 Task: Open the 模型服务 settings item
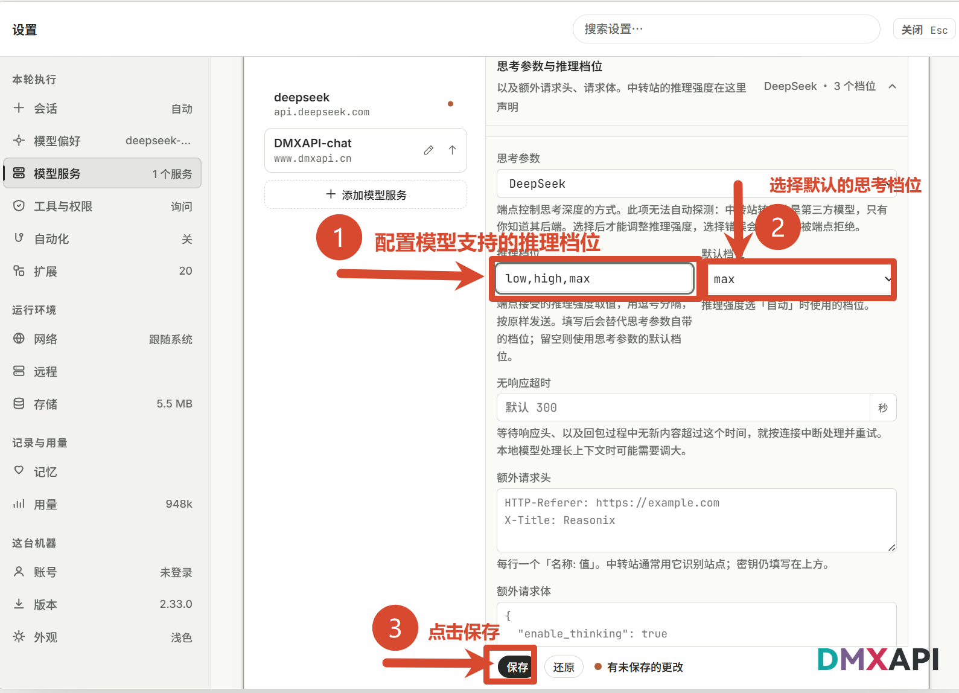coord(103,174)
